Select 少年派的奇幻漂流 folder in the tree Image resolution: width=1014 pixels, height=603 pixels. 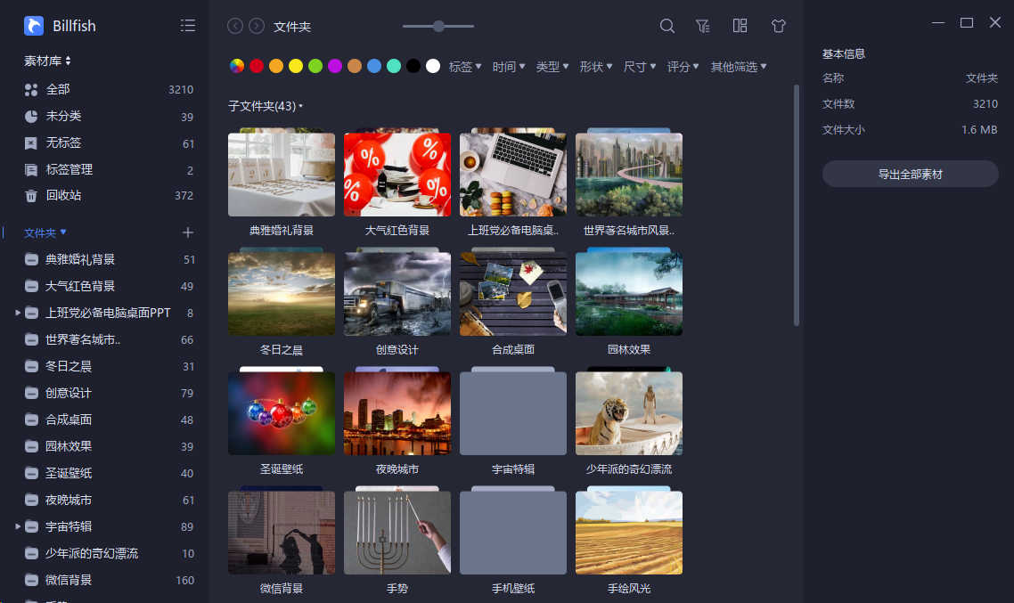pyautogui.click(x=109, y=553)
